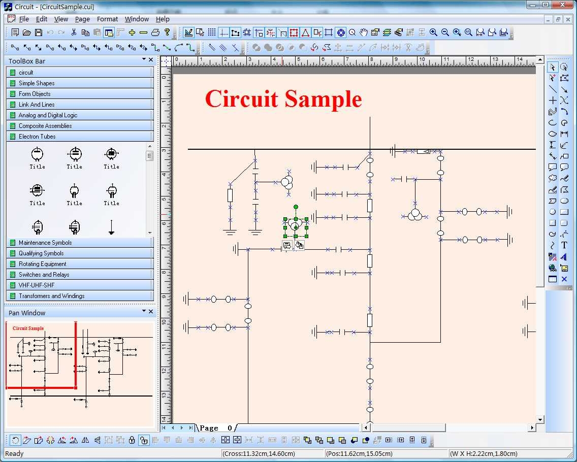The width and height of the screenshot is (577, 462).
Task: Open the insert picture tool
Action: pos(564,268)
